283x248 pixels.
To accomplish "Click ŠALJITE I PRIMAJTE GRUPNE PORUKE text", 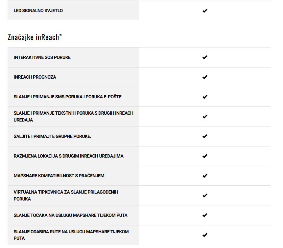I will (52, 136).
